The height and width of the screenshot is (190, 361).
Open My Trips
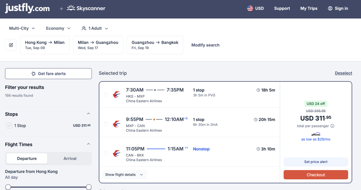(x=309, y=8)
